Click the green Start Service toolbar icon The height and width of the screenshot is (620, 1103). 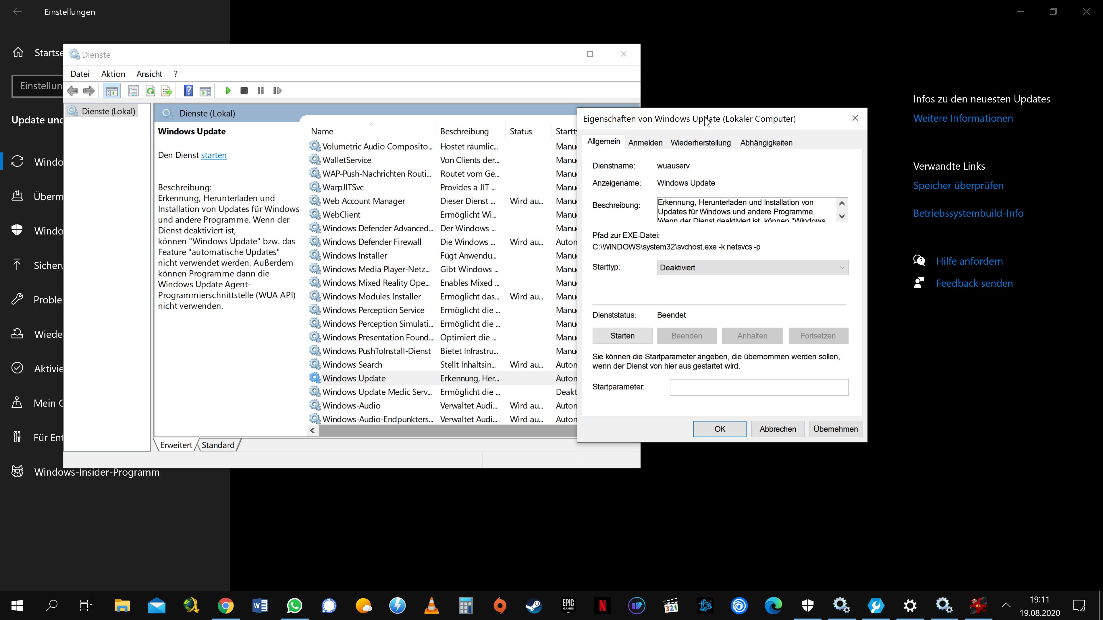coord(228,91)
